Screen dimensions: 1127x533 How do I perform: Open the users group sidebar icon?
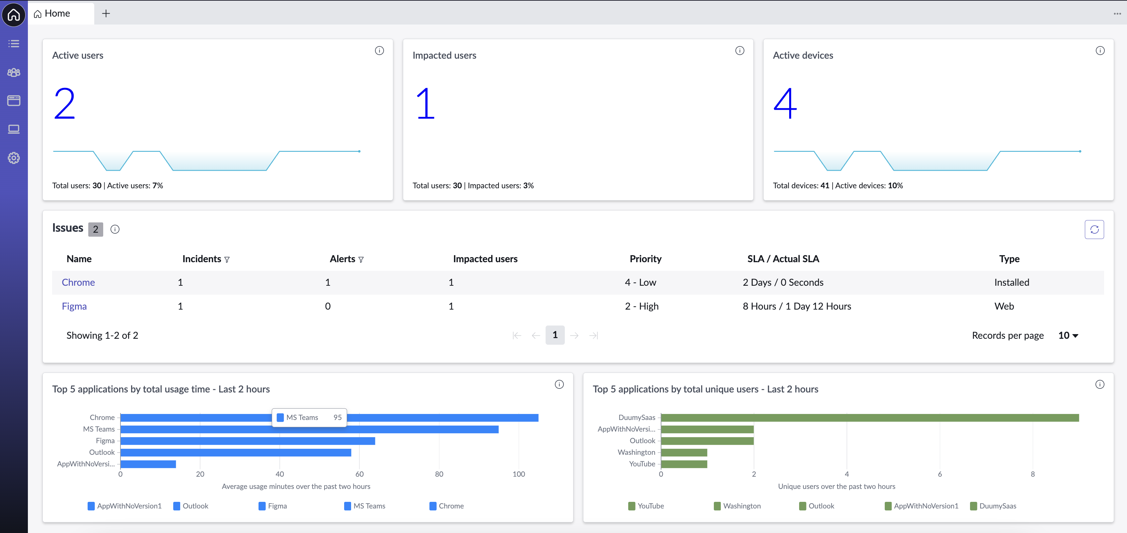tap(14, 73)
